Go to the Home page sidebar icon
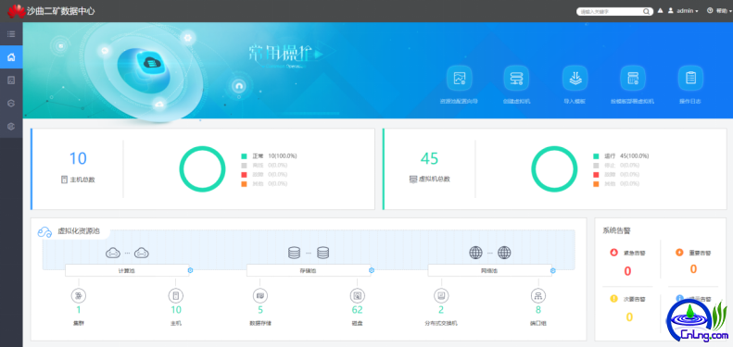This screenshot has width=733, height=347. point(11,57)
